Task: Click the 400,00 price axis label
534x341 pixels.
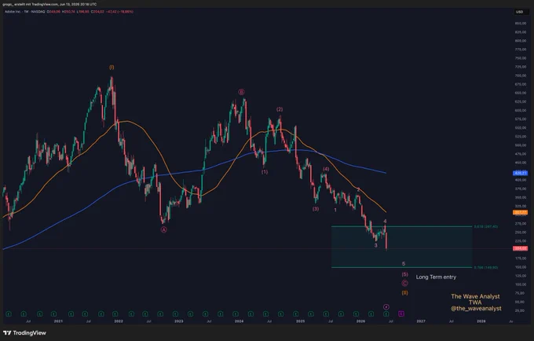Action: 521,180
